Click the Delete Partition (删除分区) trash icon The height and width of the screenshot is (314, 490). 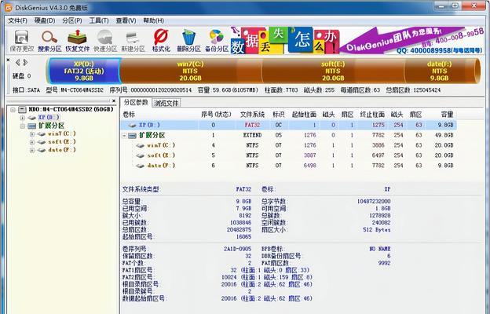coord(188,38)
